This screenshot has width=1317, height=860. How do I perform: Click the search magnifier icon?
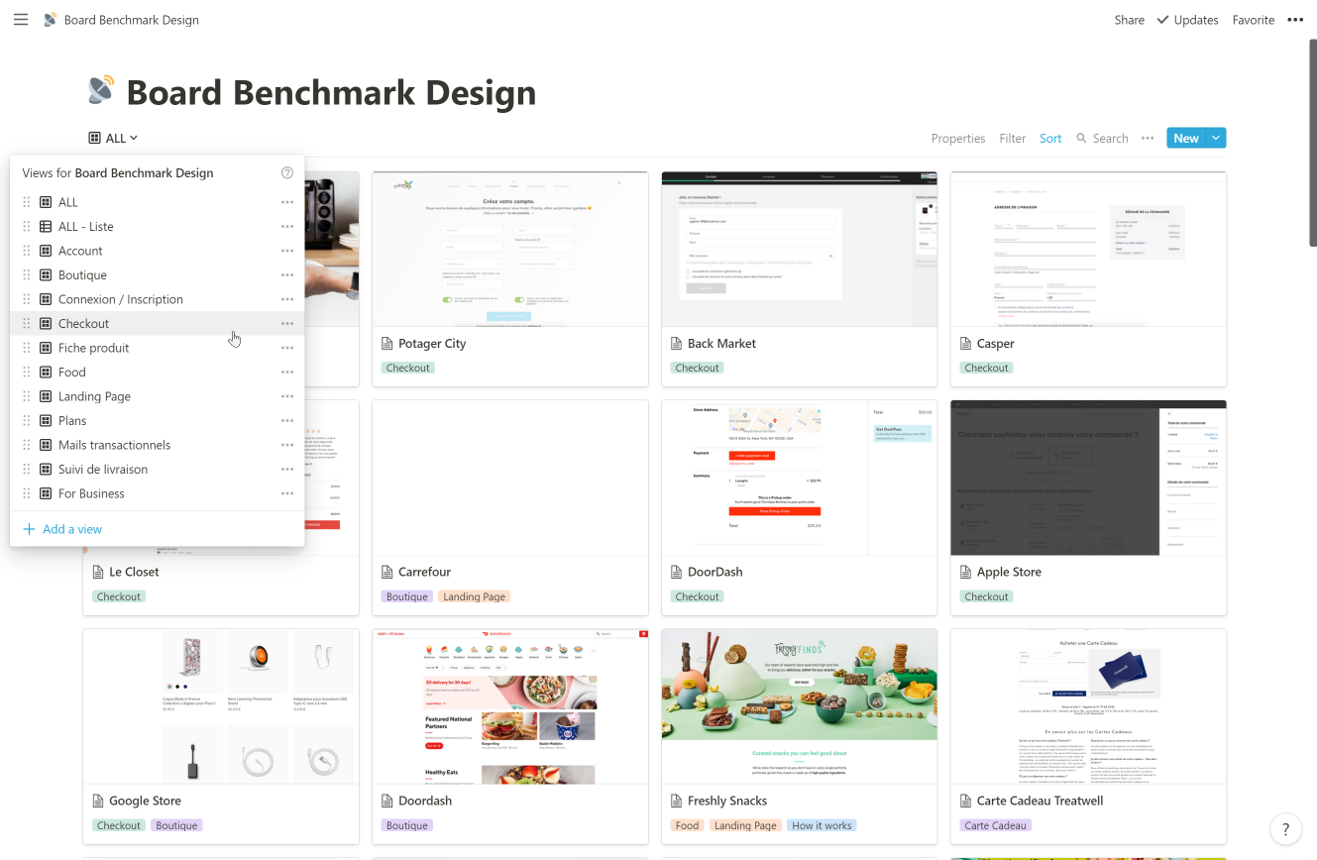pyautogui.click(x=1082, y=139)
